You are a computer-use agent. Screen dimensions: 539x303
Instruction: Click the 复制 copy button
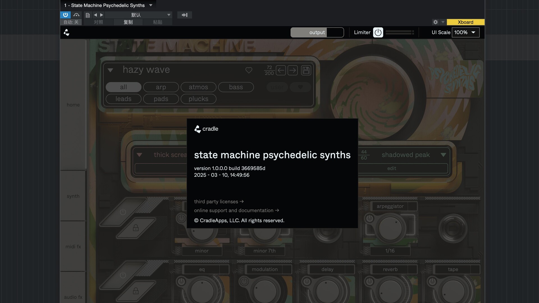pyautogui.click(x=128, y=22)
